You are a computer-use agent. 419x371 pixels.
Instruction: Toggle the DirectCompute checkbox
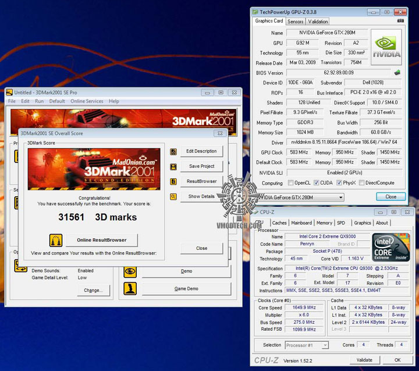tap(361, 183)
